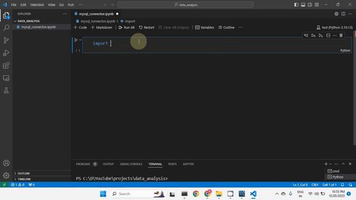Open the notebook Outline
Image resolution: width=356 pixels, height=200 pixels.
click(226, 27)
